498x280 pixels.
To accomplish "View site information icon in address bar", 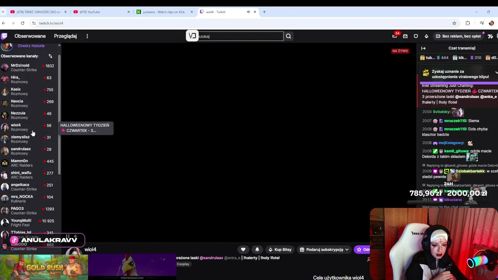I will click(x=34, y=23).
